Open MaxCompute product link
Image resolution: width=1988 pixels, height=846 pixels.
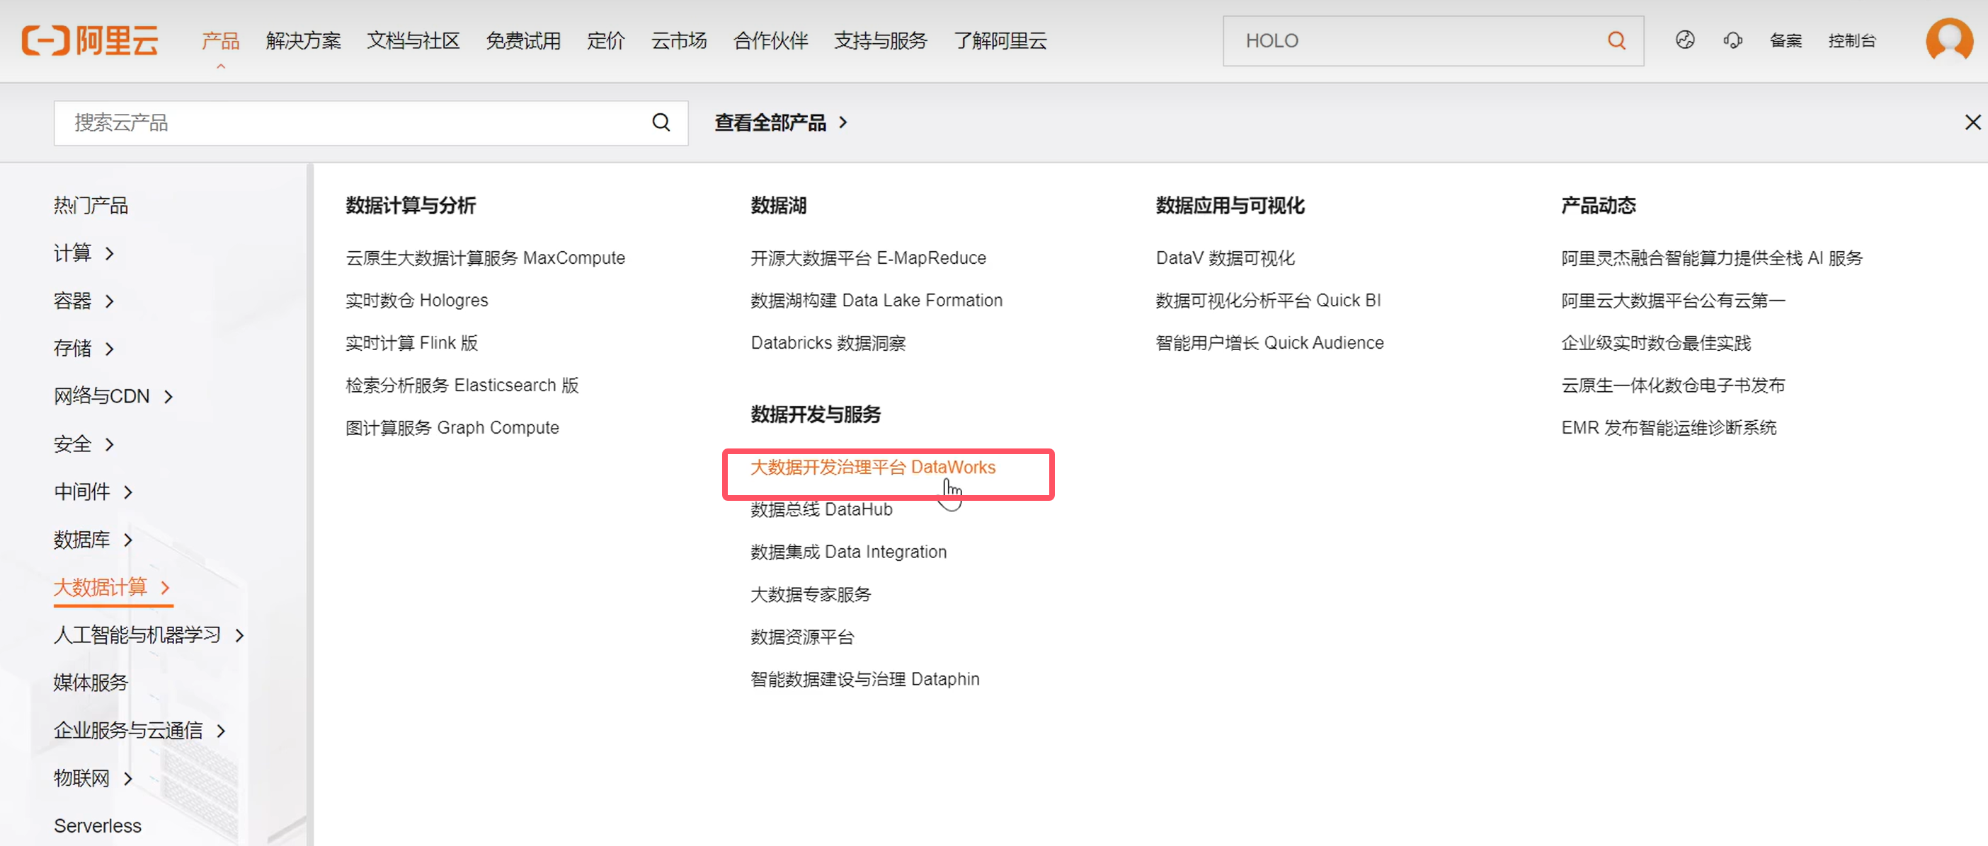point(485,257)
